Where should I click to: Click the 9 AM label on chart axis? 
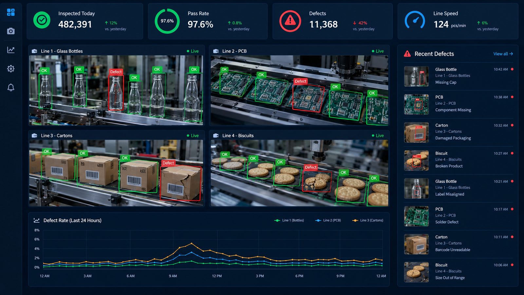[173, 276]
